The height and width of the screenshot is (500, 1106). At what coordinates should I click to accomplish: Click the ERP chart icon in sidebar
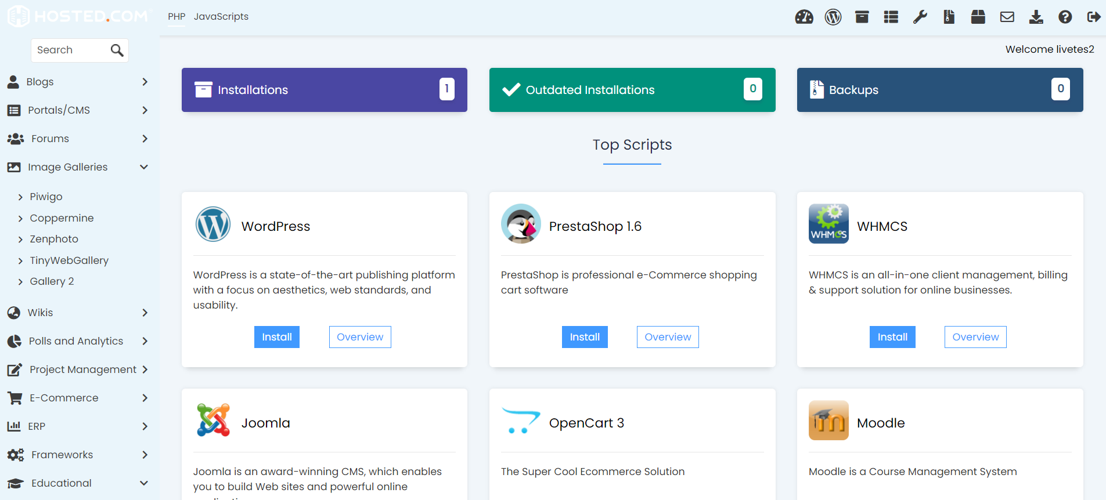pyautogui.click(x=14, y=426)
